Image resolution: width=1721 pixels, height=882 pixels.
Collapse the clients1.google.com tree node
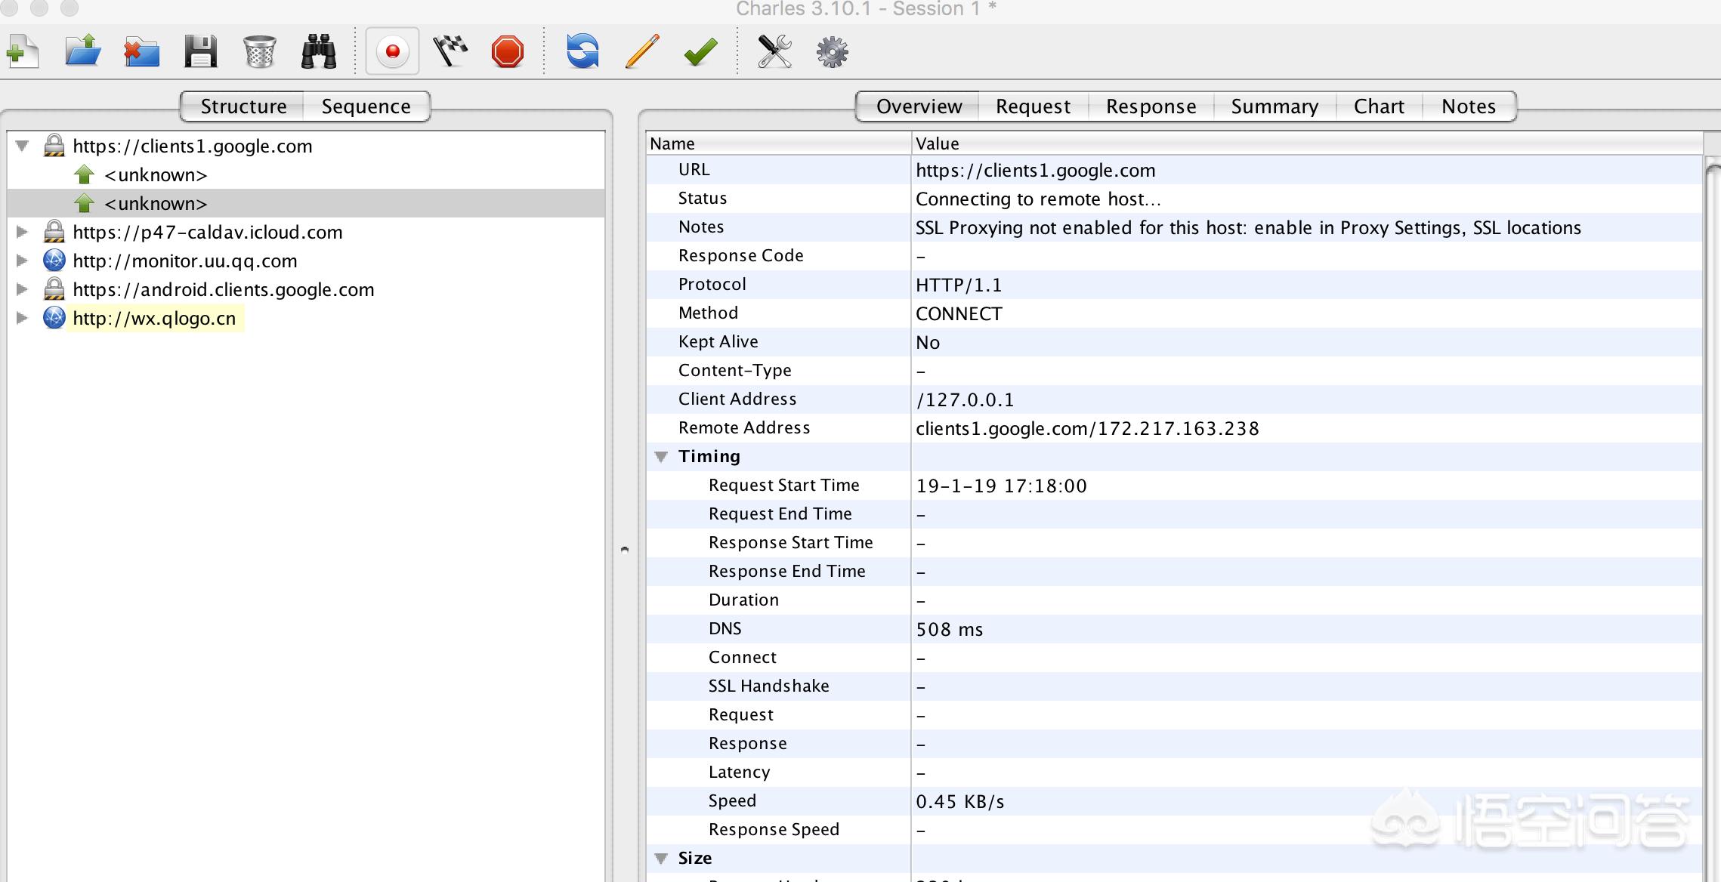[23, 146]
